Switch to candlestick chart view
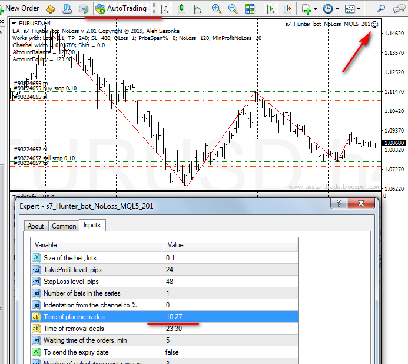Image resolution: width=408 pixels, height=364 pixels. coord(181,9)
